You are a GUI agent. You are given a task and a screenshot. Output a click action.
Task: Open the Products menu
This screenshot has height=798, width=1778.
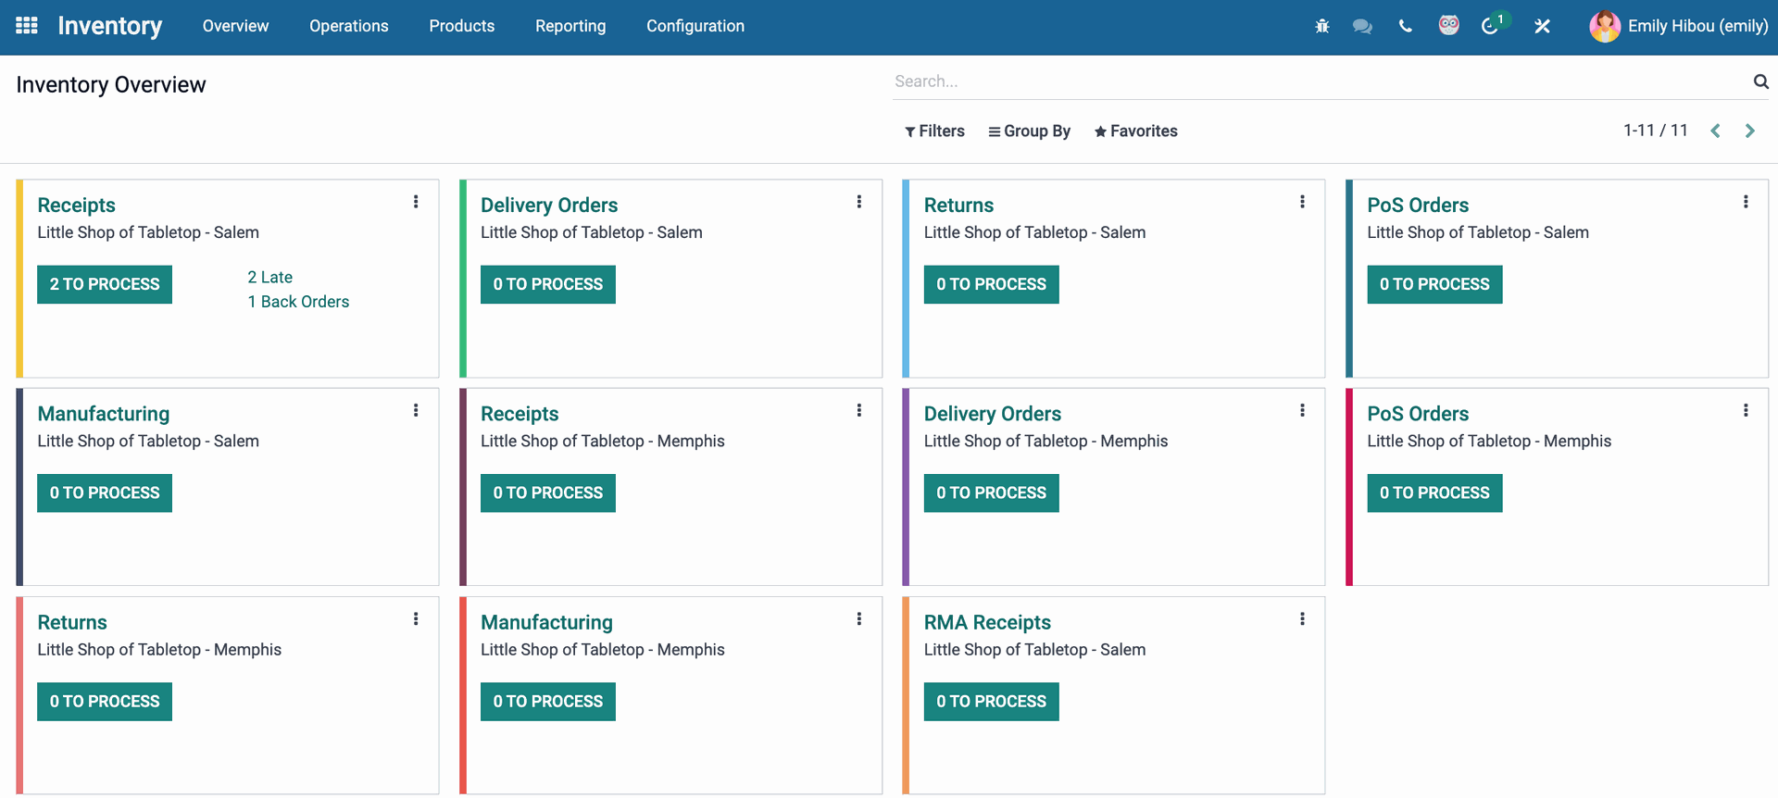click(461, 26)
